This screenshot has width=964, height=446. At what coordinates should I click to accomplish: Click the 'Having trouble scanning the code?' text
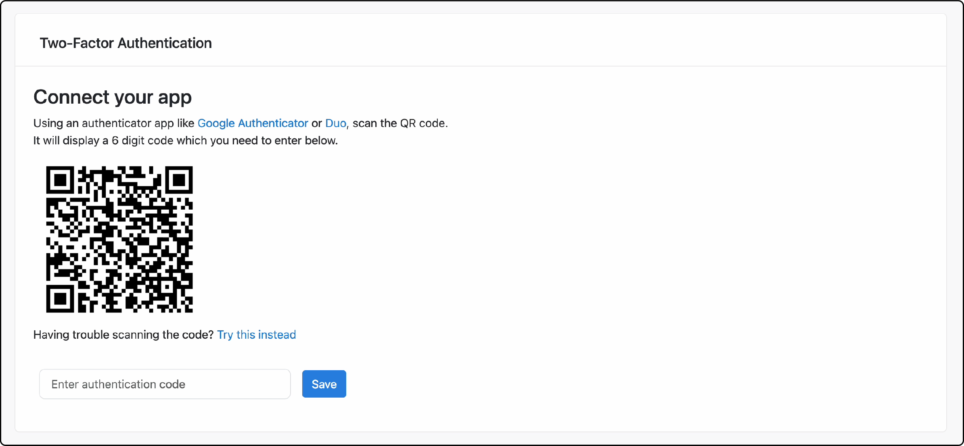[x=123, y=335]
